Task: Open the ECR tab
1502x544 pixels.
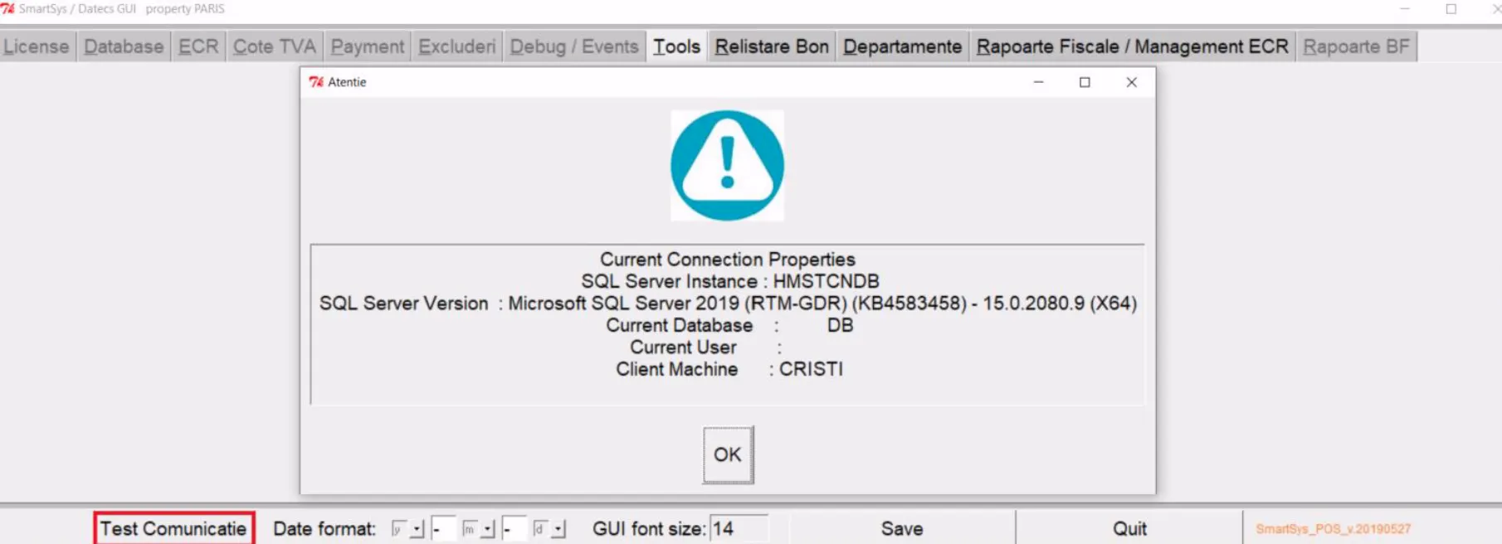Action: pos(198,46)
